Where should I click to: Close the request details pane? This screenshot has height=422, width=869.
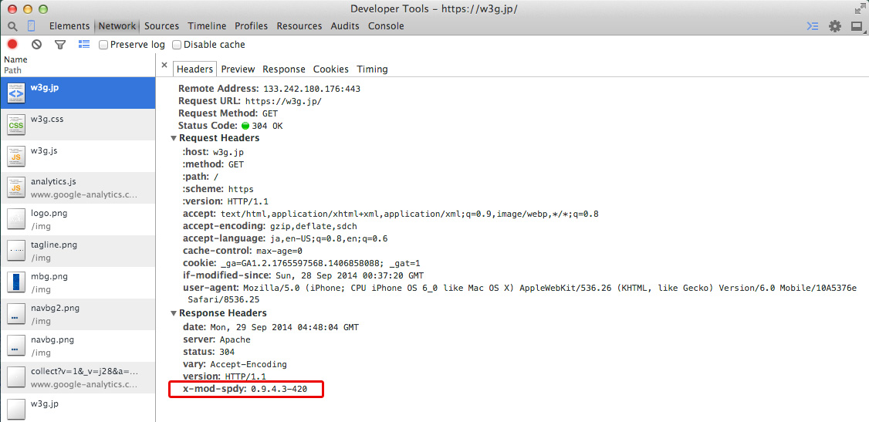tap(164, 66)
